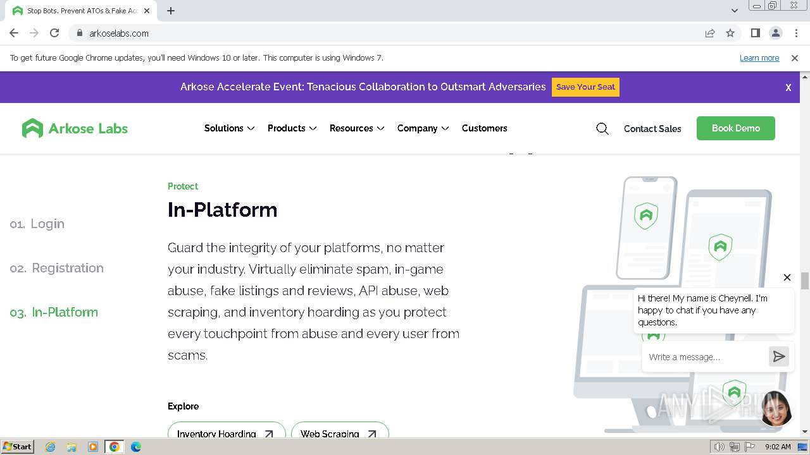Click the address bar URL
The width and height of the screenshot is (810, 455).
(119, 33)
